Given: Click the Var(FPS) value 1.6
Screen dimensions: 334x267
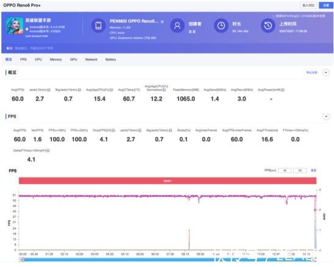Looking at the screenshot, I should pyautogui.click(x=38, y=140).
